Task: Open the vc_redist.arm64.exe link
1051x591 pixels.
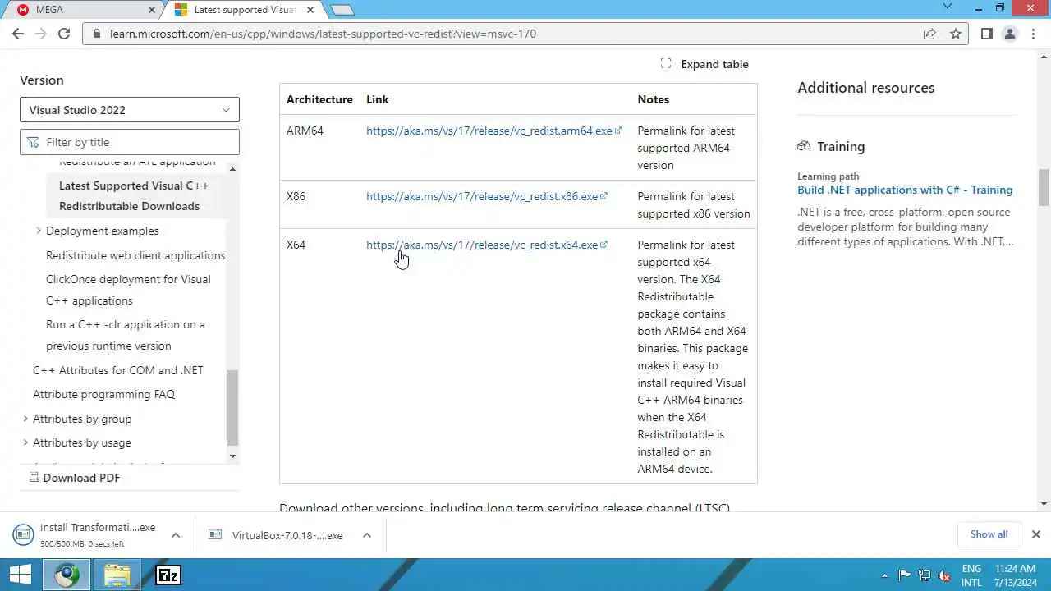Action: [x=493, y=131]
